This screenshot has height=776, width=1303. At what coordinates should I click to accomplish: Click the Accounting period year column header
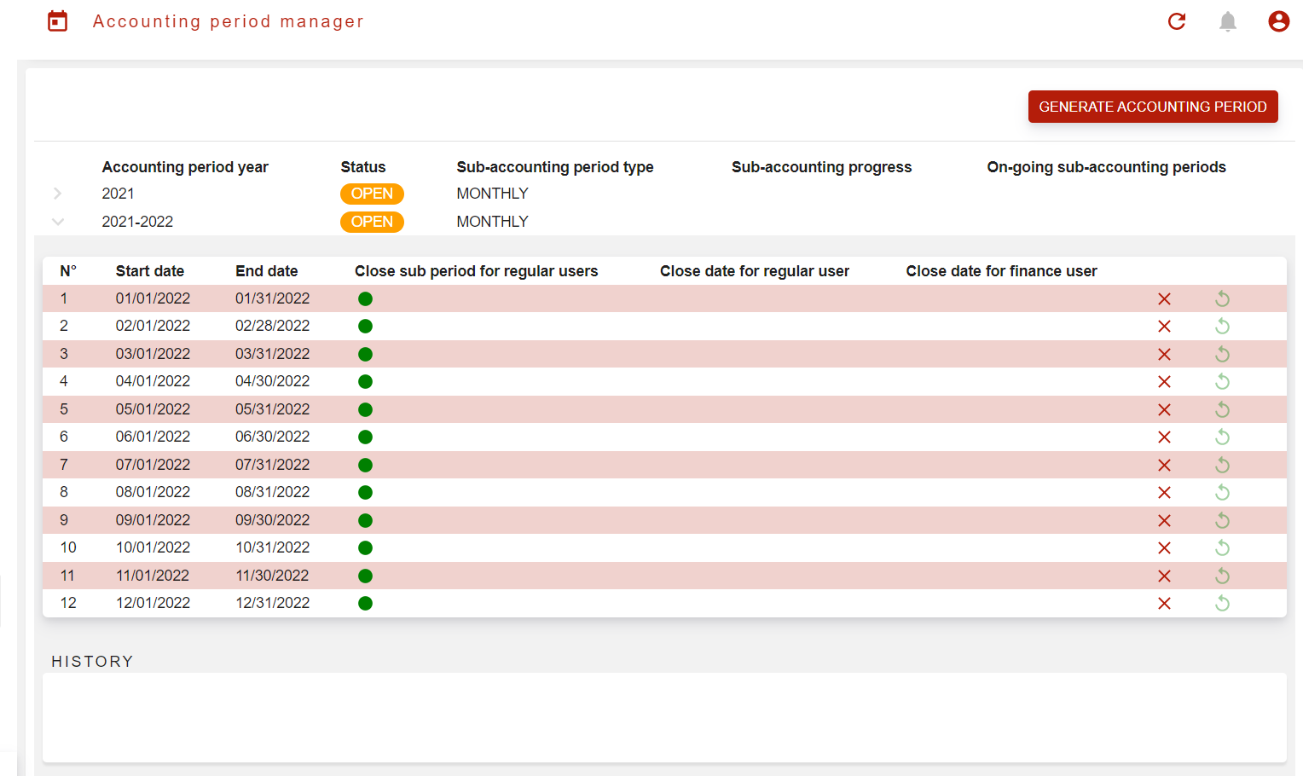185,167
